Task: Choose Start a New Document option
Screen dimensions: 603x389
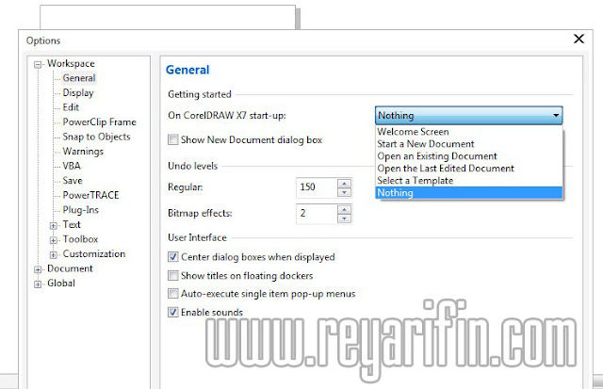Action: coord(469,144)
